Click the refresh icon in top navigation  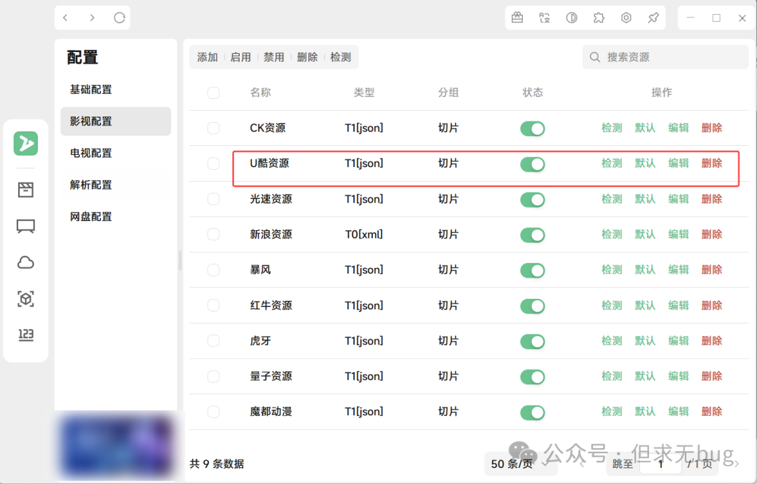pos(119,18)
